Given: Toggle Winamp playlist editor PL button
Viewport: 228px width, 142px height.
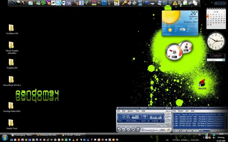Looking at the screenshot, I should (164, 125).
